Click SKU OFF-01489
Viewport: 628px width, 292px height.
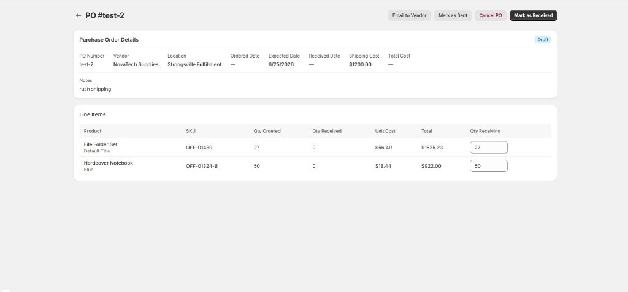click(199, 147)
